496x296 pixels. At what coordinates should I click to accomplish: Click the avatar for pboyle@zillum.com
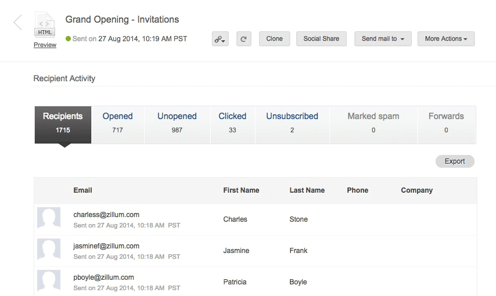[49, 281]
